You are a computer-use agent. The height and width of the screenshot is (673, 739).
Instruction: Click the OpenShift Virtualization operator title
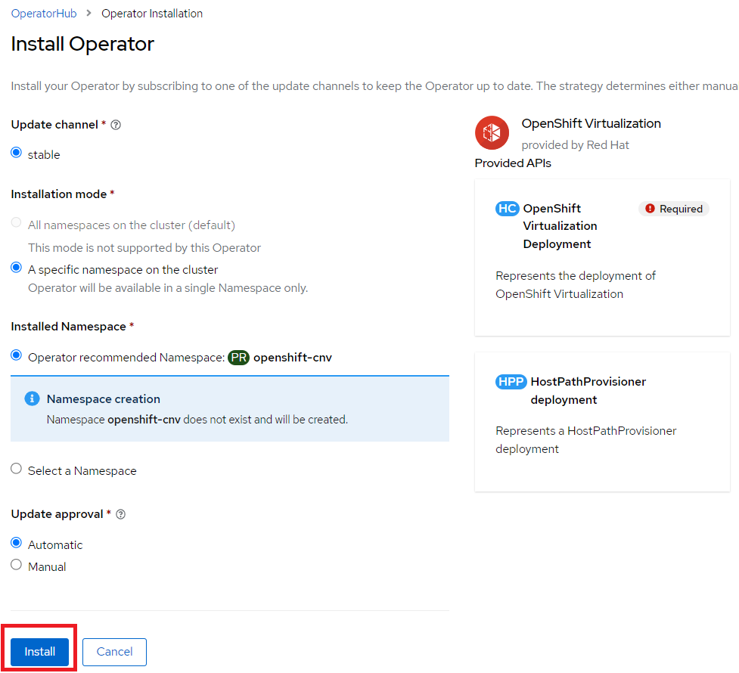pos(591,123)
